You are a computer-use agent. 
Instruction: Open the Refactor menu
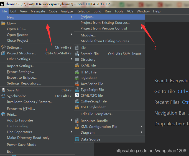(83, 11)
